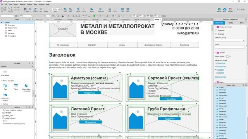Switch to the PROPERTIES inspector tab

click(219, 23)
